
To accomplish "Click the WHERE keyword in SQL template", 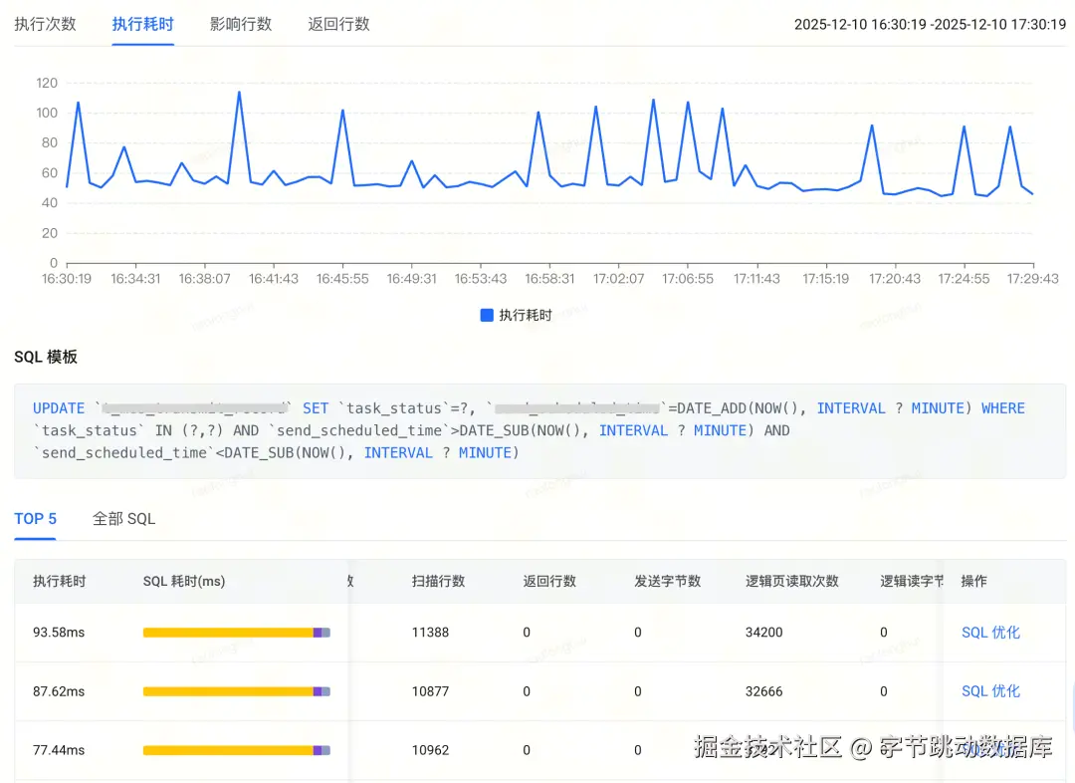I will click(x=1003, y=408).
